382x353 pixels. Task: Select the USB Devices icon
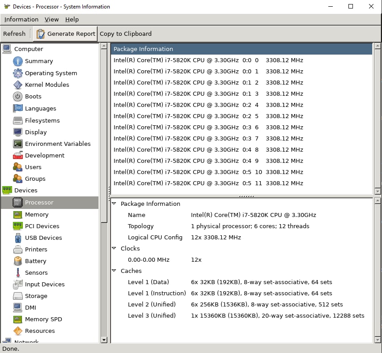click(17, 238)
